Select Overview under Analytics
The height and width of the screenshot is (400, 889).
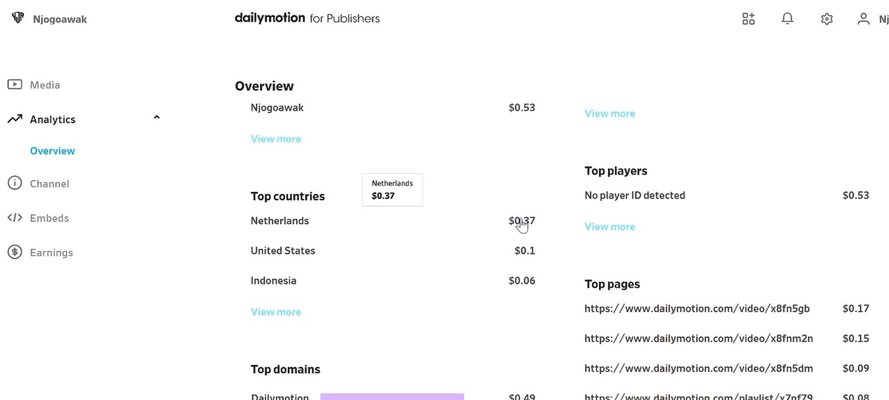pos(52,151)
